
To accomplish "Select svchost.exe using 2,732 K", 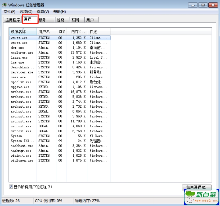I will [x=60, y=107].
